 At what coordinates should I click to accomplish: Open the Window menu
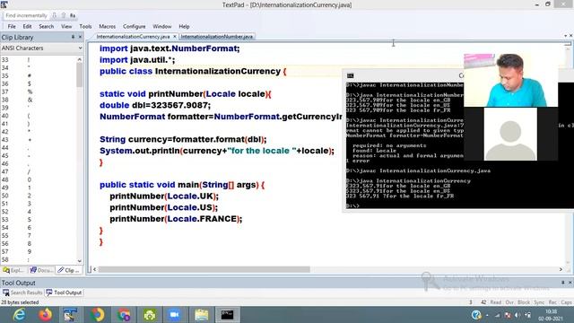(161, 26)
